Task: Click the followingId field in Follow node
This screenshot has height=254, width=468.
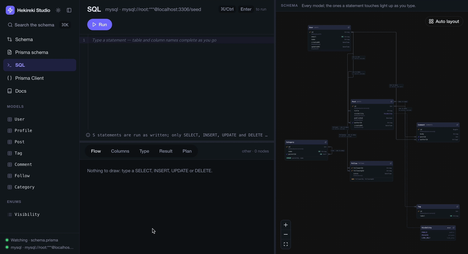Action: [371, 171]
